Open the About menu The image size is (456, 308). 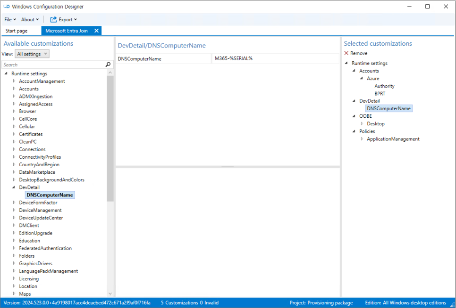(30, 19)
